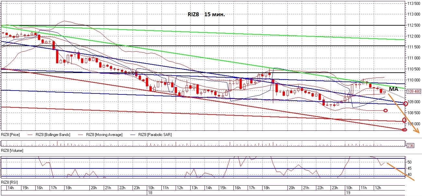
Task: Click the 112 500 price axis label
Action: click(x=413, y=25)
